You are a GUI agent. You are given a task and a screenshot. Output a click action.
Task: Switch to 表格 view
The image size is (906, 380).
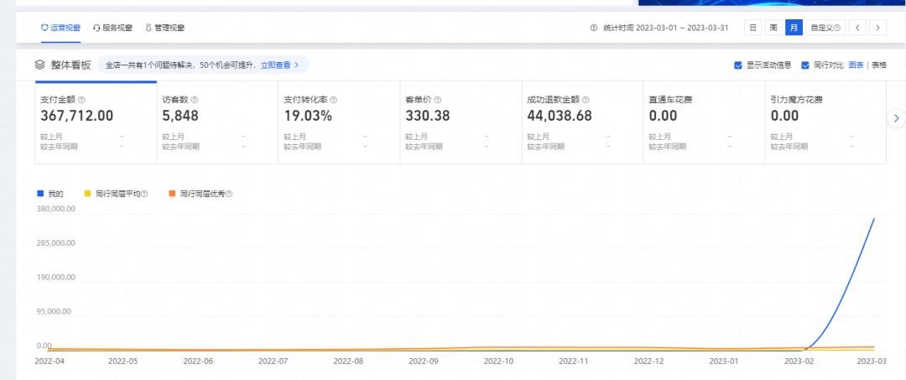click(878, 65)
